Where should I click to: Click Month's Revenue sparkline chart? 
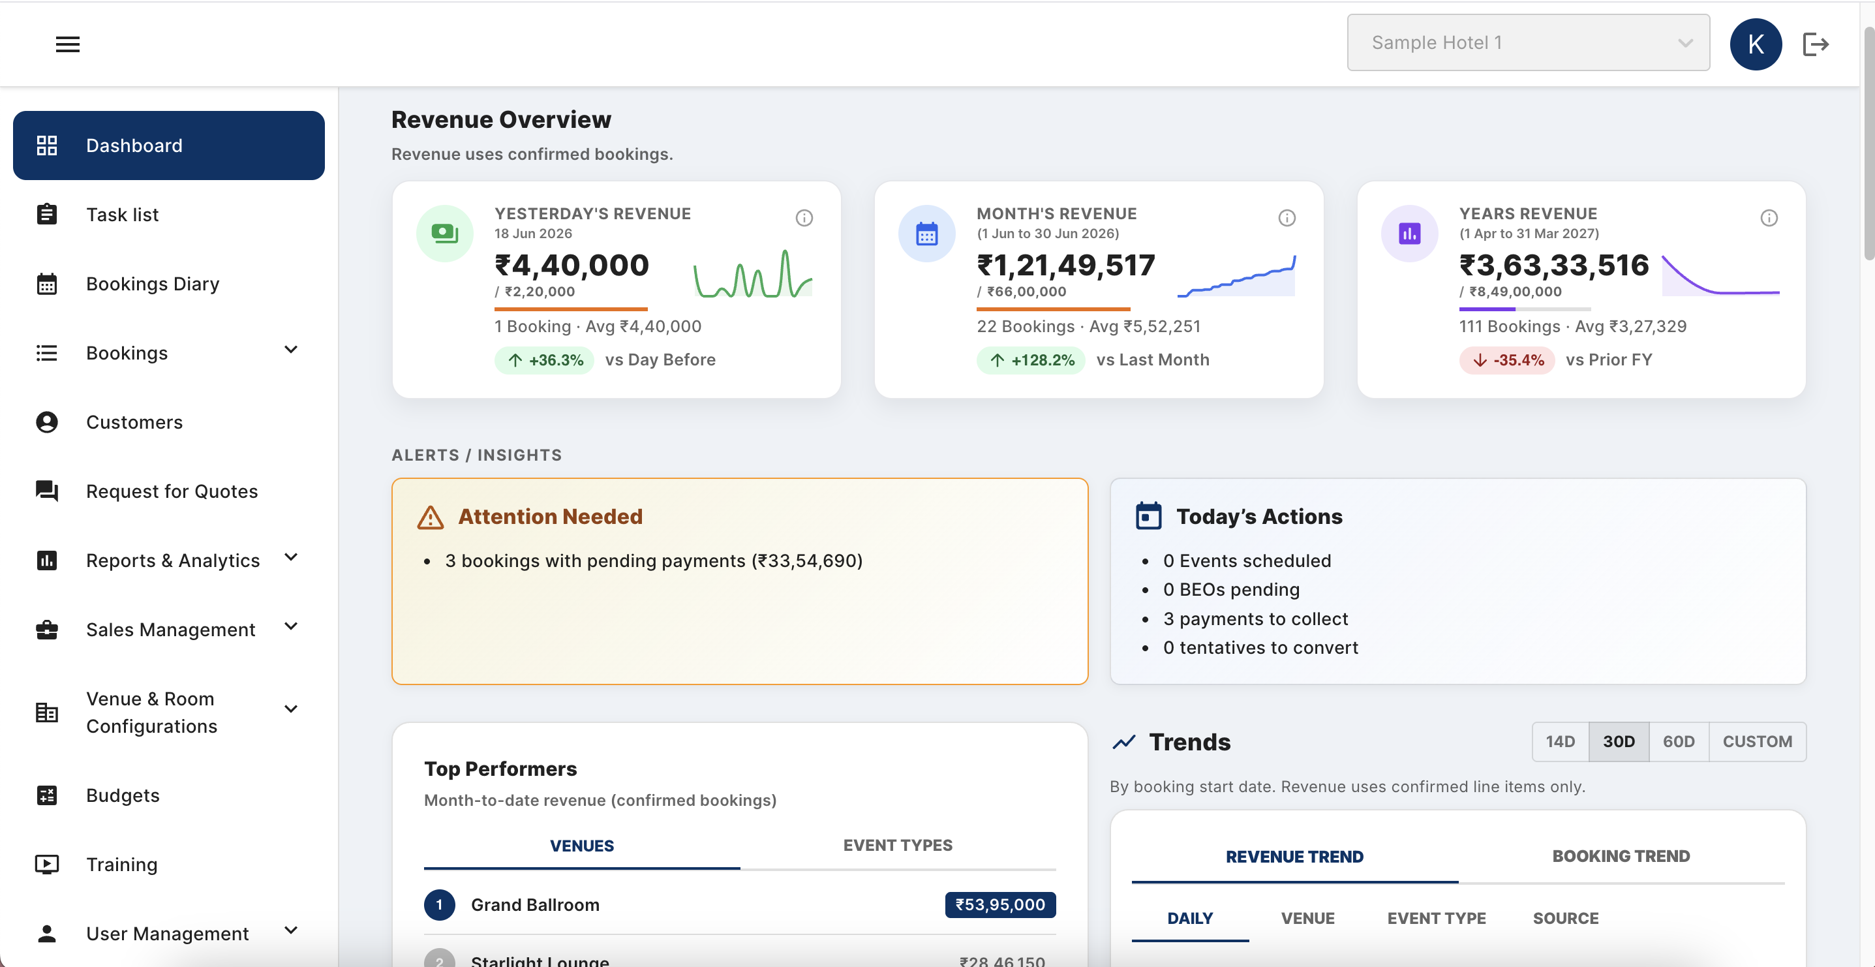1236,275
